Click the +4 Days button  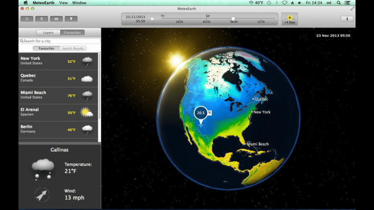(x=290, y=19)
